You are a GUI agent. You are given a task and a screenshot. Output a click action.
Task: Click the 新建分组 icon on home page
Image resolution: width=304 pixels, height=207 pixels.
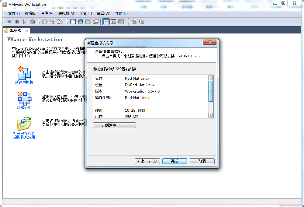coord(24,98)
